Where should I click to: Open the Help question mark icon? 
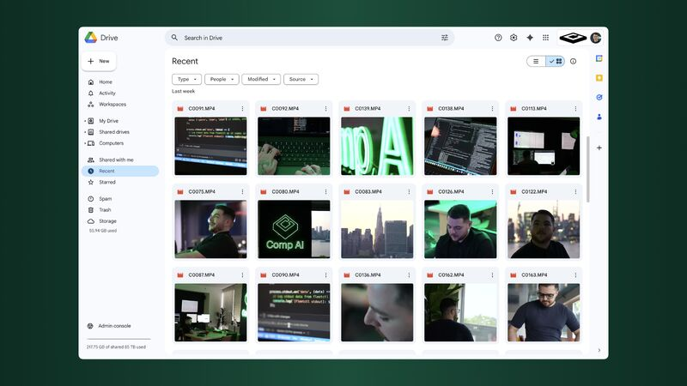pos(498,38)
